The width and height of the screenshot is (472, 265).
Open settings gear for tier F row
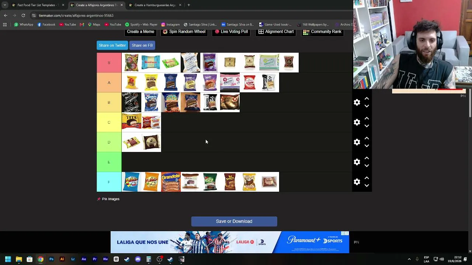click(x=357, y=182)
